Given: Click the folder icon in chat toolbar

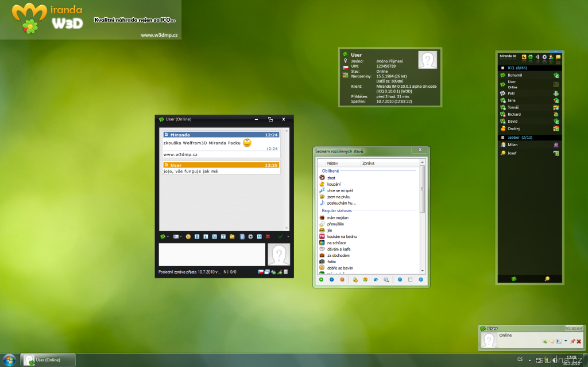Looking at the screenshot, I should click(232, 236).
